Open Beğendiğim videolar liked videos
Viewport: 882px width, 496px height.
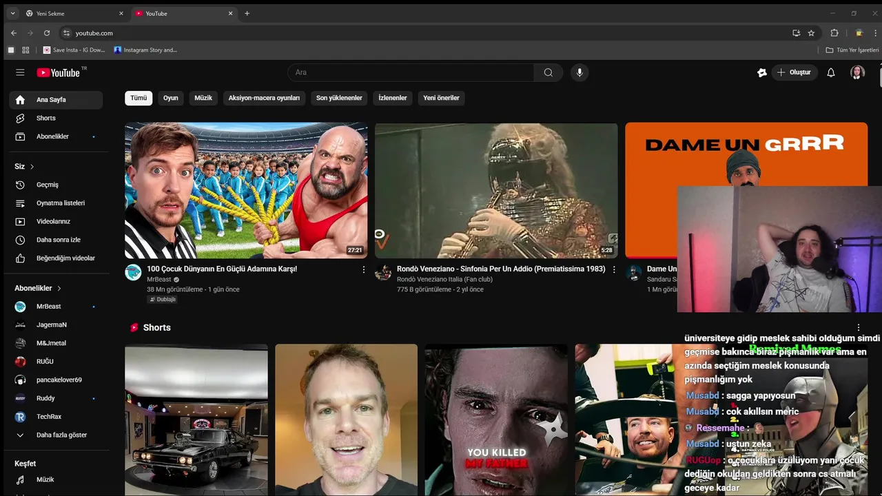56,258
